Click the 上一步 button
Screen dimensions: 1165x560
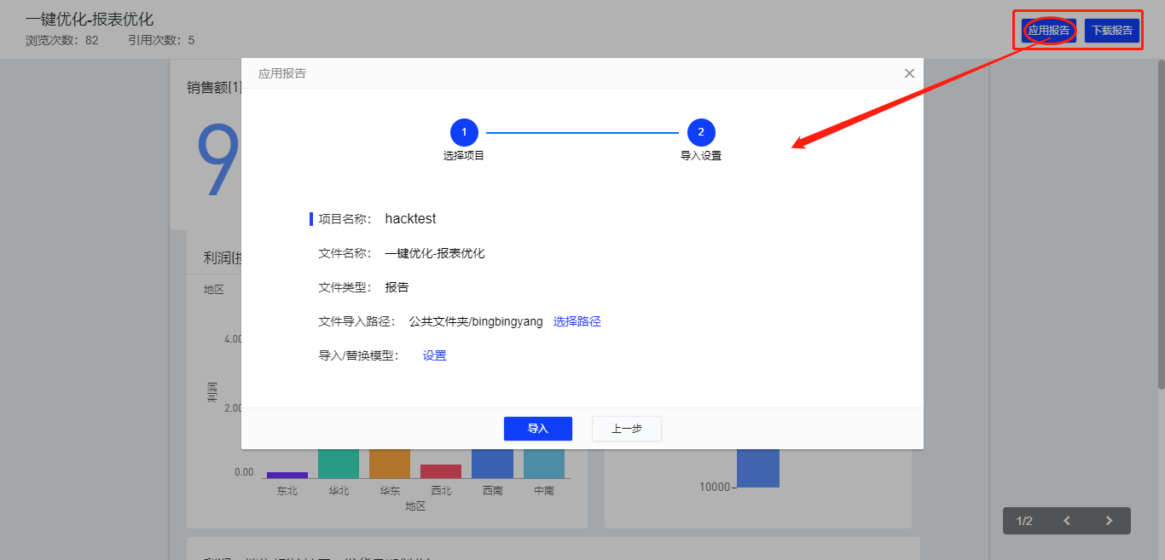tap(627, 429)
